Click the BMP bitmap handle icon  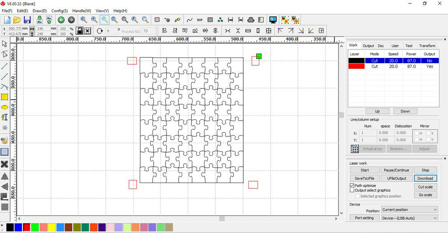click(200, 20)
